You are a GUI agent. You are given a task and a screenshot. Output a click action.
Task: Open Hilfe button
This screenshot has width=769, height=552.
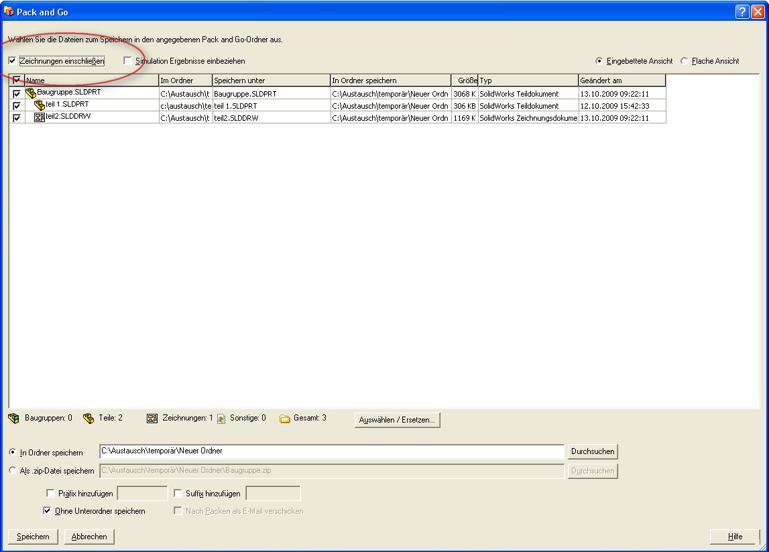coord(735,537)
